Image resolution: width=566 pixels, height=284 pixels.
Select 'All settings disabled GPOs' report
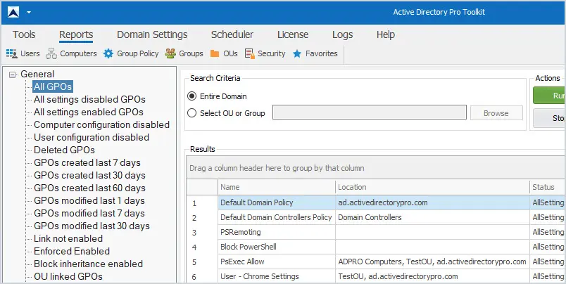(89, 99)
